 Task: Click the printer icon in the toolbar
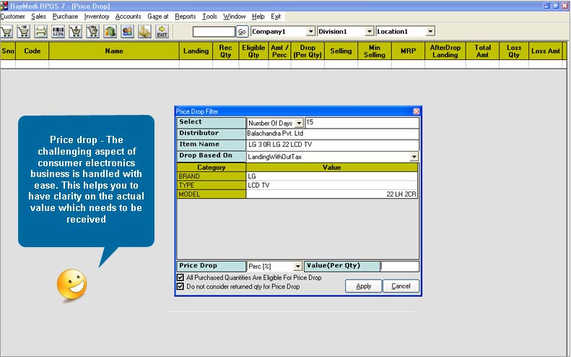[41, 32]
